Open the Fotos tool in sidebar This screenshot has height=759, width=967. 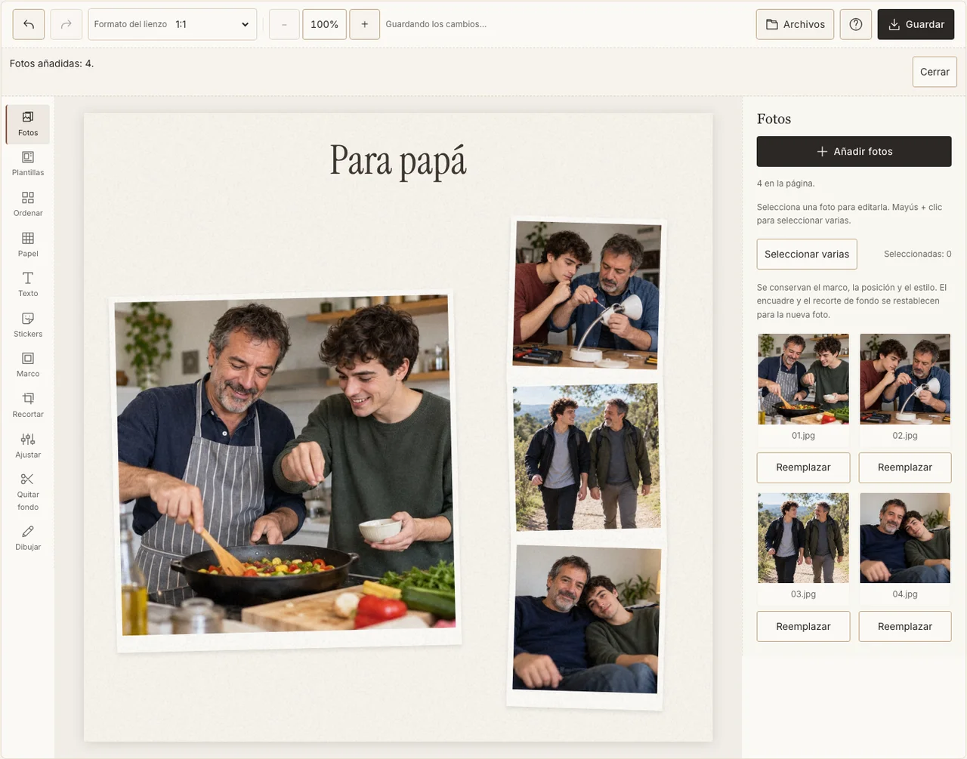[x=28, y=124]
